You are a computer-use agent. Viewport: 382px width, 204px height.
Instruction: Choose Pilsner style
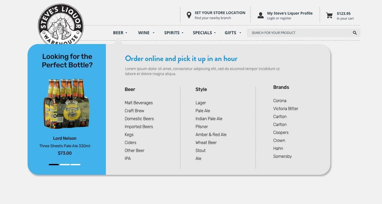[202, 127]
